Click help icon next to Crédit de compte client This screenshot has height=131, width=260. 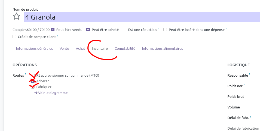[x=57, y=36]
